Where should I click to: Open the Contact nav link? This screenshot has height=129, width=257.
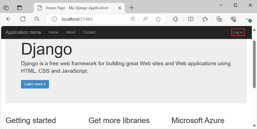pyautogui.click(x=89, y=32)
